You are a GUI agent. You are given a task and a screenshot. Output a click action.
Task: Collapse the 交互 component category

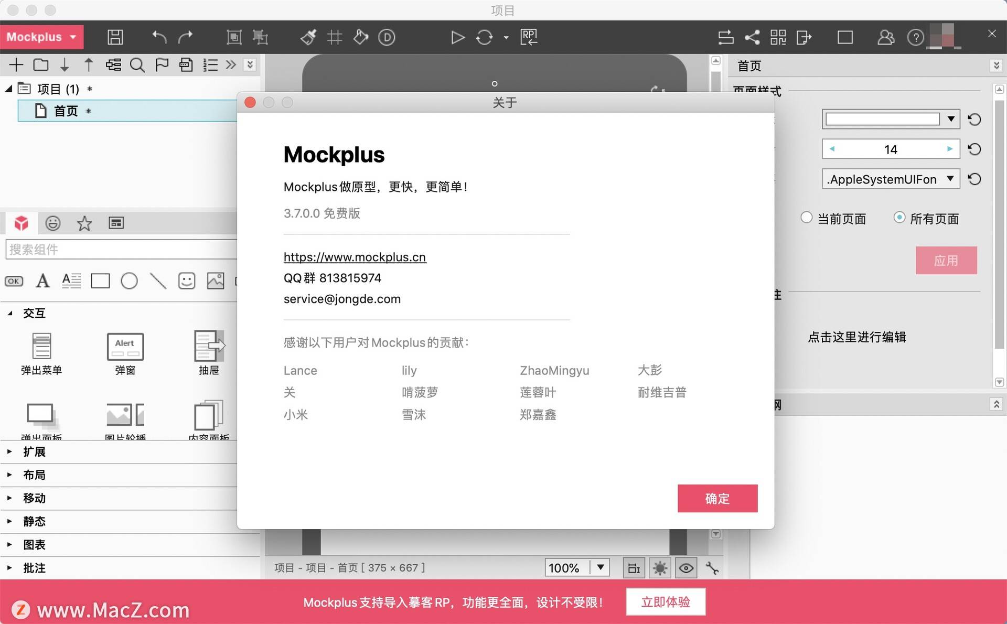click(9, 313)
